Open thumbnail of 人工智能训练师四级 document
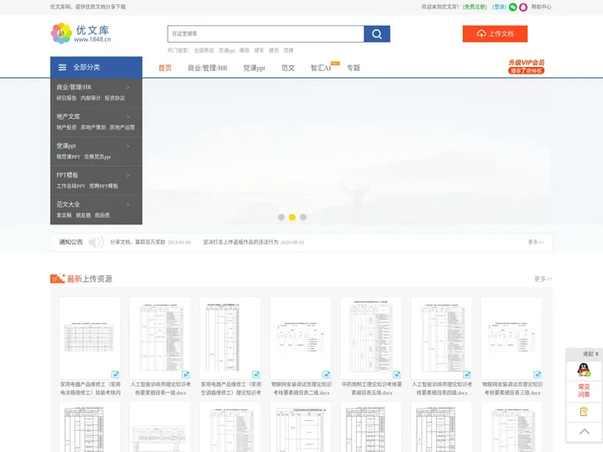The height and width of the screenshot is (452, 603). (x=441, y=338)
